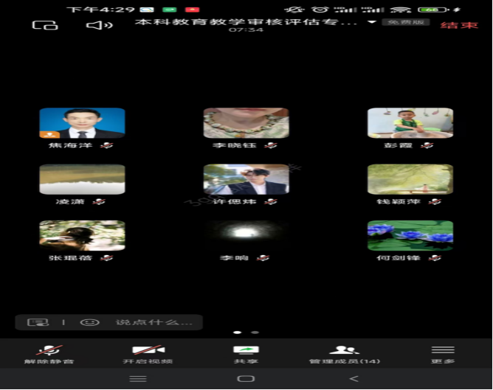Open the 共享 screen share option
The image size is (493, 390).
tap(246, 354)
